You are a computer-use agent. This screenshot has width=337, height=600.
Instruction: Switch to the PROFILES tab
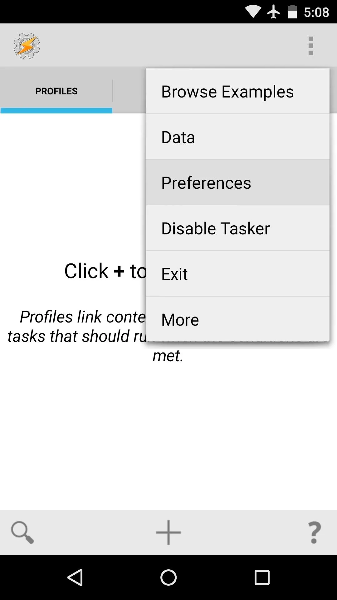coord(56,91)
